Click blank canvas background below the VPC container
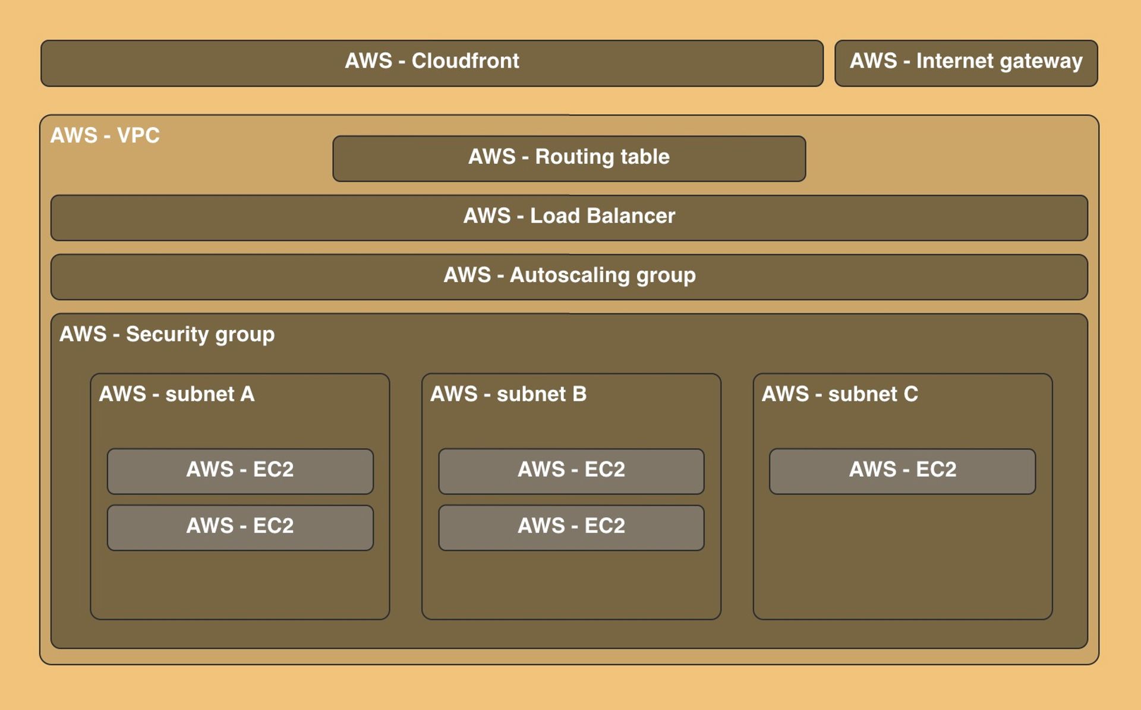Image resolution: width=1141 pixels, height=710 pixels. (x=570, y=687)
